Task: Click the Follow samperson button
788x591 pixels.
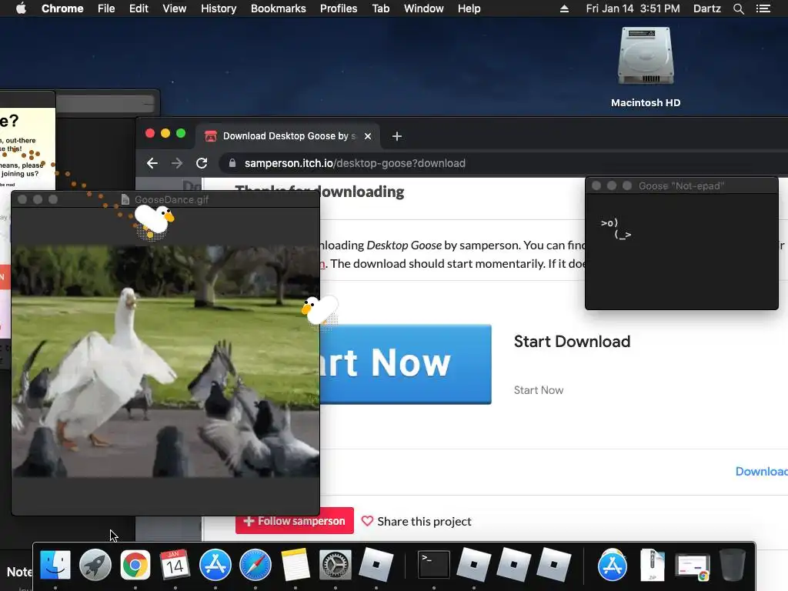Action: [x=295, y=521]
